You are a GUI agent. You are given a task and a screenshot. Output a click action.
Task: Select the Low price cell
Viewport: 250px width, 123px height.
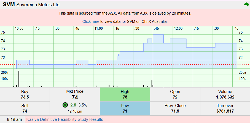coord(125,108)
